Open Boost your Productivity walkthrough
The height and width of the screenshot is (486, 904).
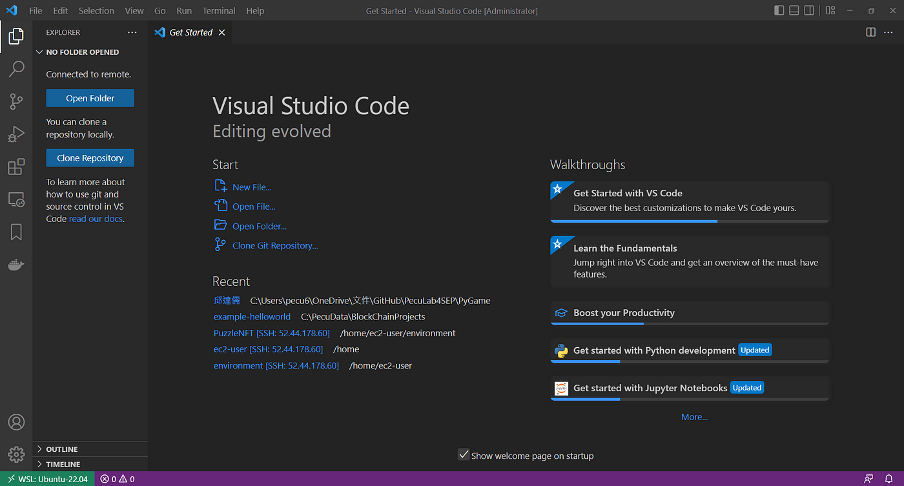pyautogui.click(x=690, y=313)
